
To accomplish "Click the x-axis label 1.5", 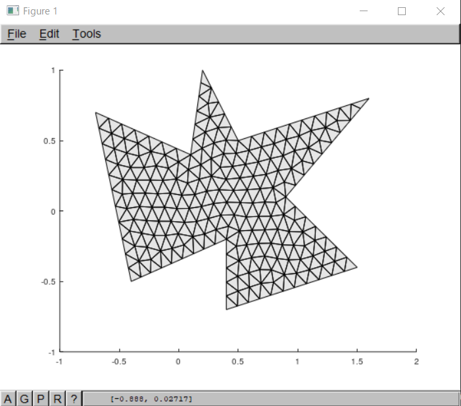I will [357, 361].
